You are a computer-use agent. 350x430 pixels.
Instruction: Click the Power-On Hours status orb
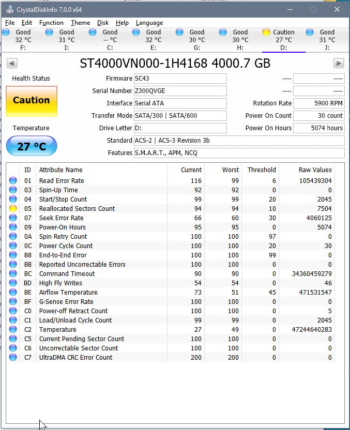pos(13,227)
